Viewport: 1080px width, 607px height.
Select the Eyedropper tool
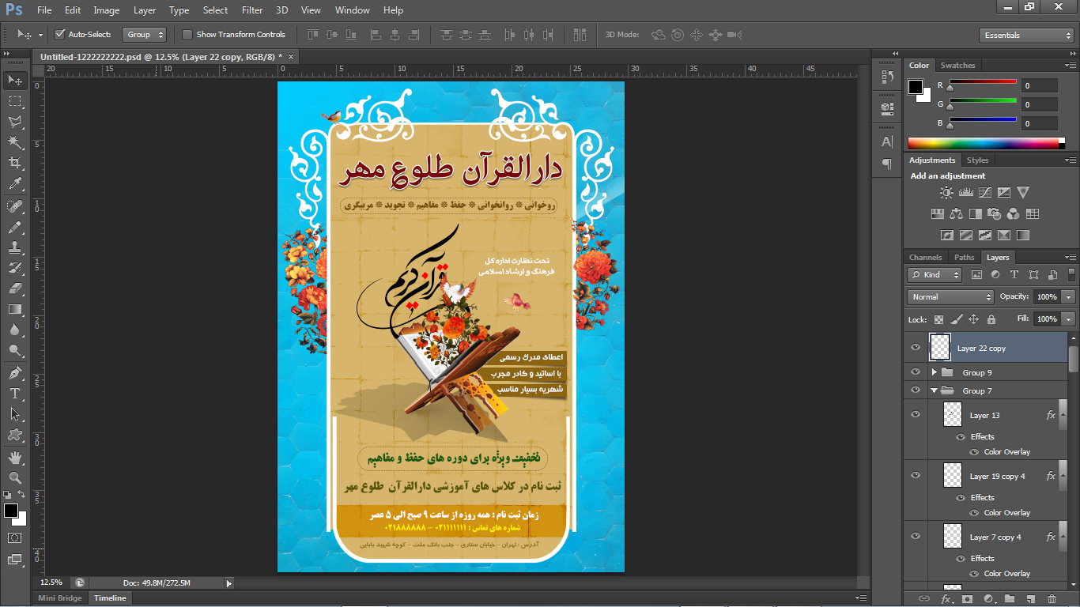coord(14,184)
